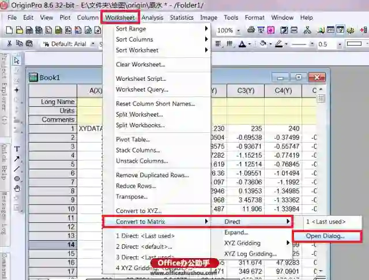The height and width of the screenshot is (280, 369).
Task: Select the Line drawing tool
Action: click(17, 169)
